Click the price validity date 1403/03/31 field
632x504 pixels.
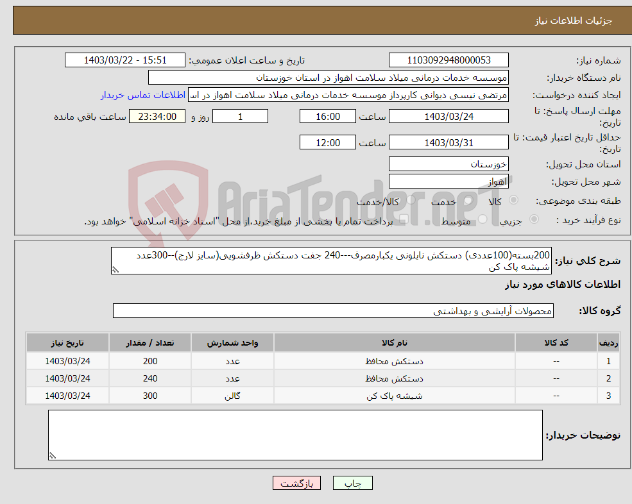(x=448, y=142)
